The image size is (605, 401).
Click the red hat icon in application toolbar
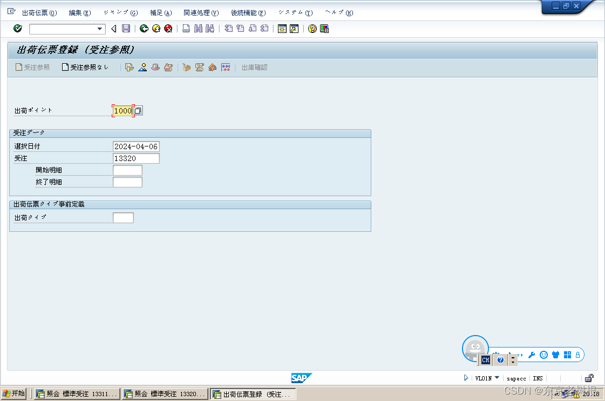point(155,67)
